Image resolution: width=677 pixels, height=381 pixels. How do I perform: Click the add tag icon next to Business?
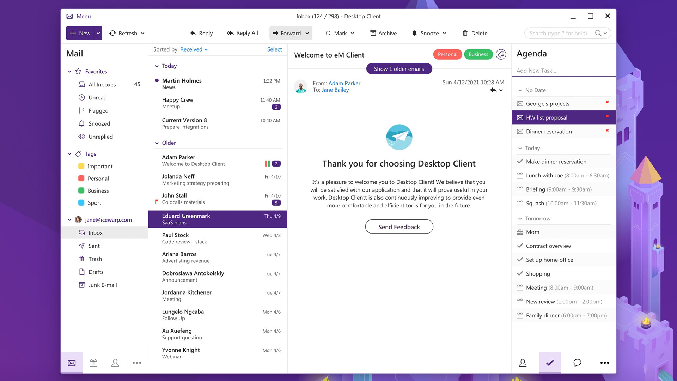tap(501, 54)
